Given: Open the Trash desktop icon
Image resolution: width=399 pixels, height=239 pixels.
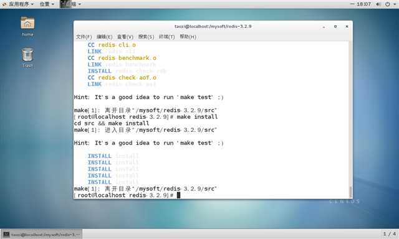Looking at the screenshot, I should 27,58.
